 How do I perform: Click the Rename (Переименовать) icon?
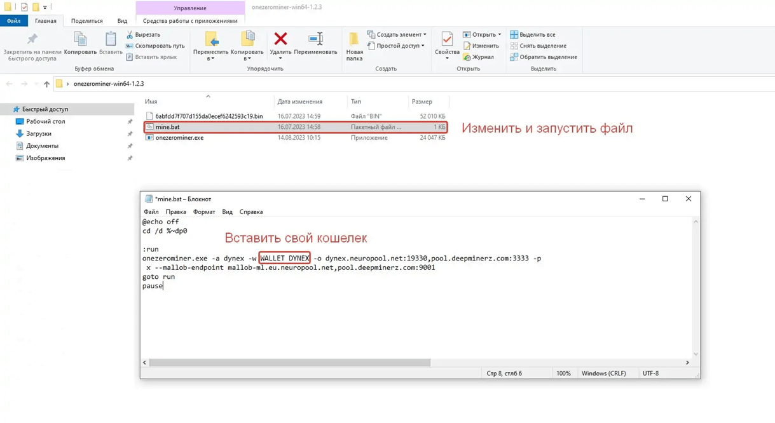[315, 39]
